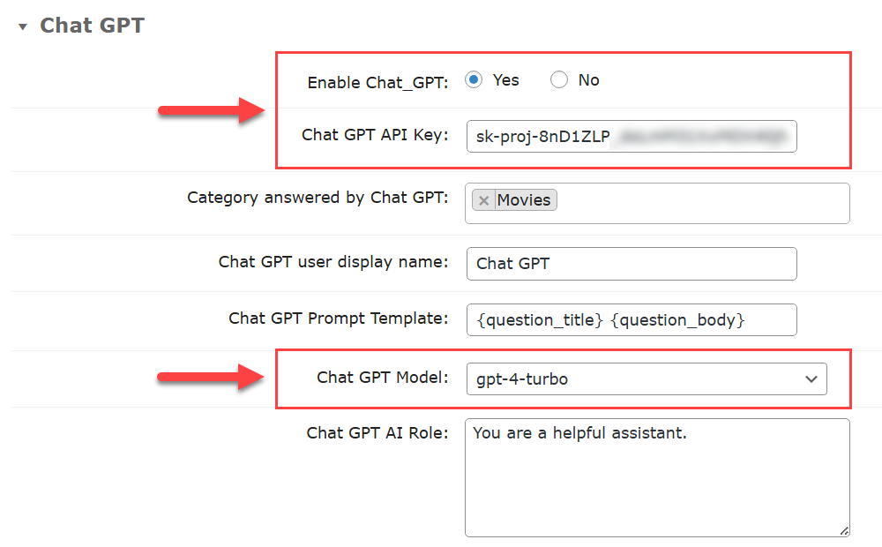Click the Chat GPT API Key field
Image resolution: width=882 pixels, height=547 pixels.
632,136
